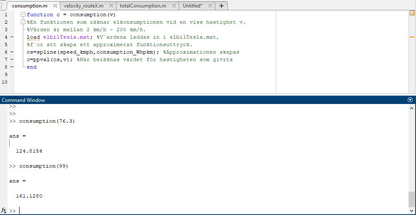Open the fx function browser
Viewport: 416px width, 215px height.
pos(4,210)
